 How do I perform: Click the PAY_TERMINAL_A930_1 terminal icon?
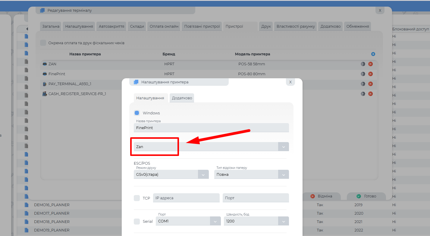tap(45, 84)
